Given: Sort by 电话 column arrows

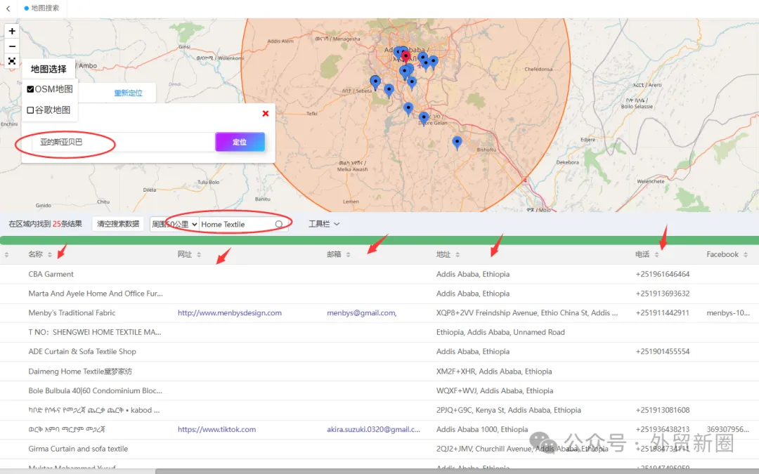Looking at the screenshot, I should pos(656,254).
